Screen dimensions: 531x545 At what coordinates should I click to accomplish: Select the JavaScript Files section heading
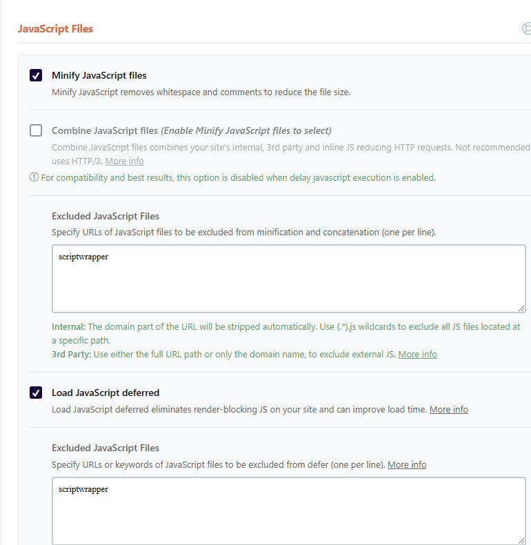(55, 29)
